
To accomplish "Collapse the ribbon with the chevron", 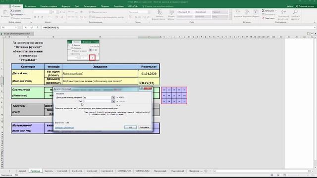I will coord(315,22).
